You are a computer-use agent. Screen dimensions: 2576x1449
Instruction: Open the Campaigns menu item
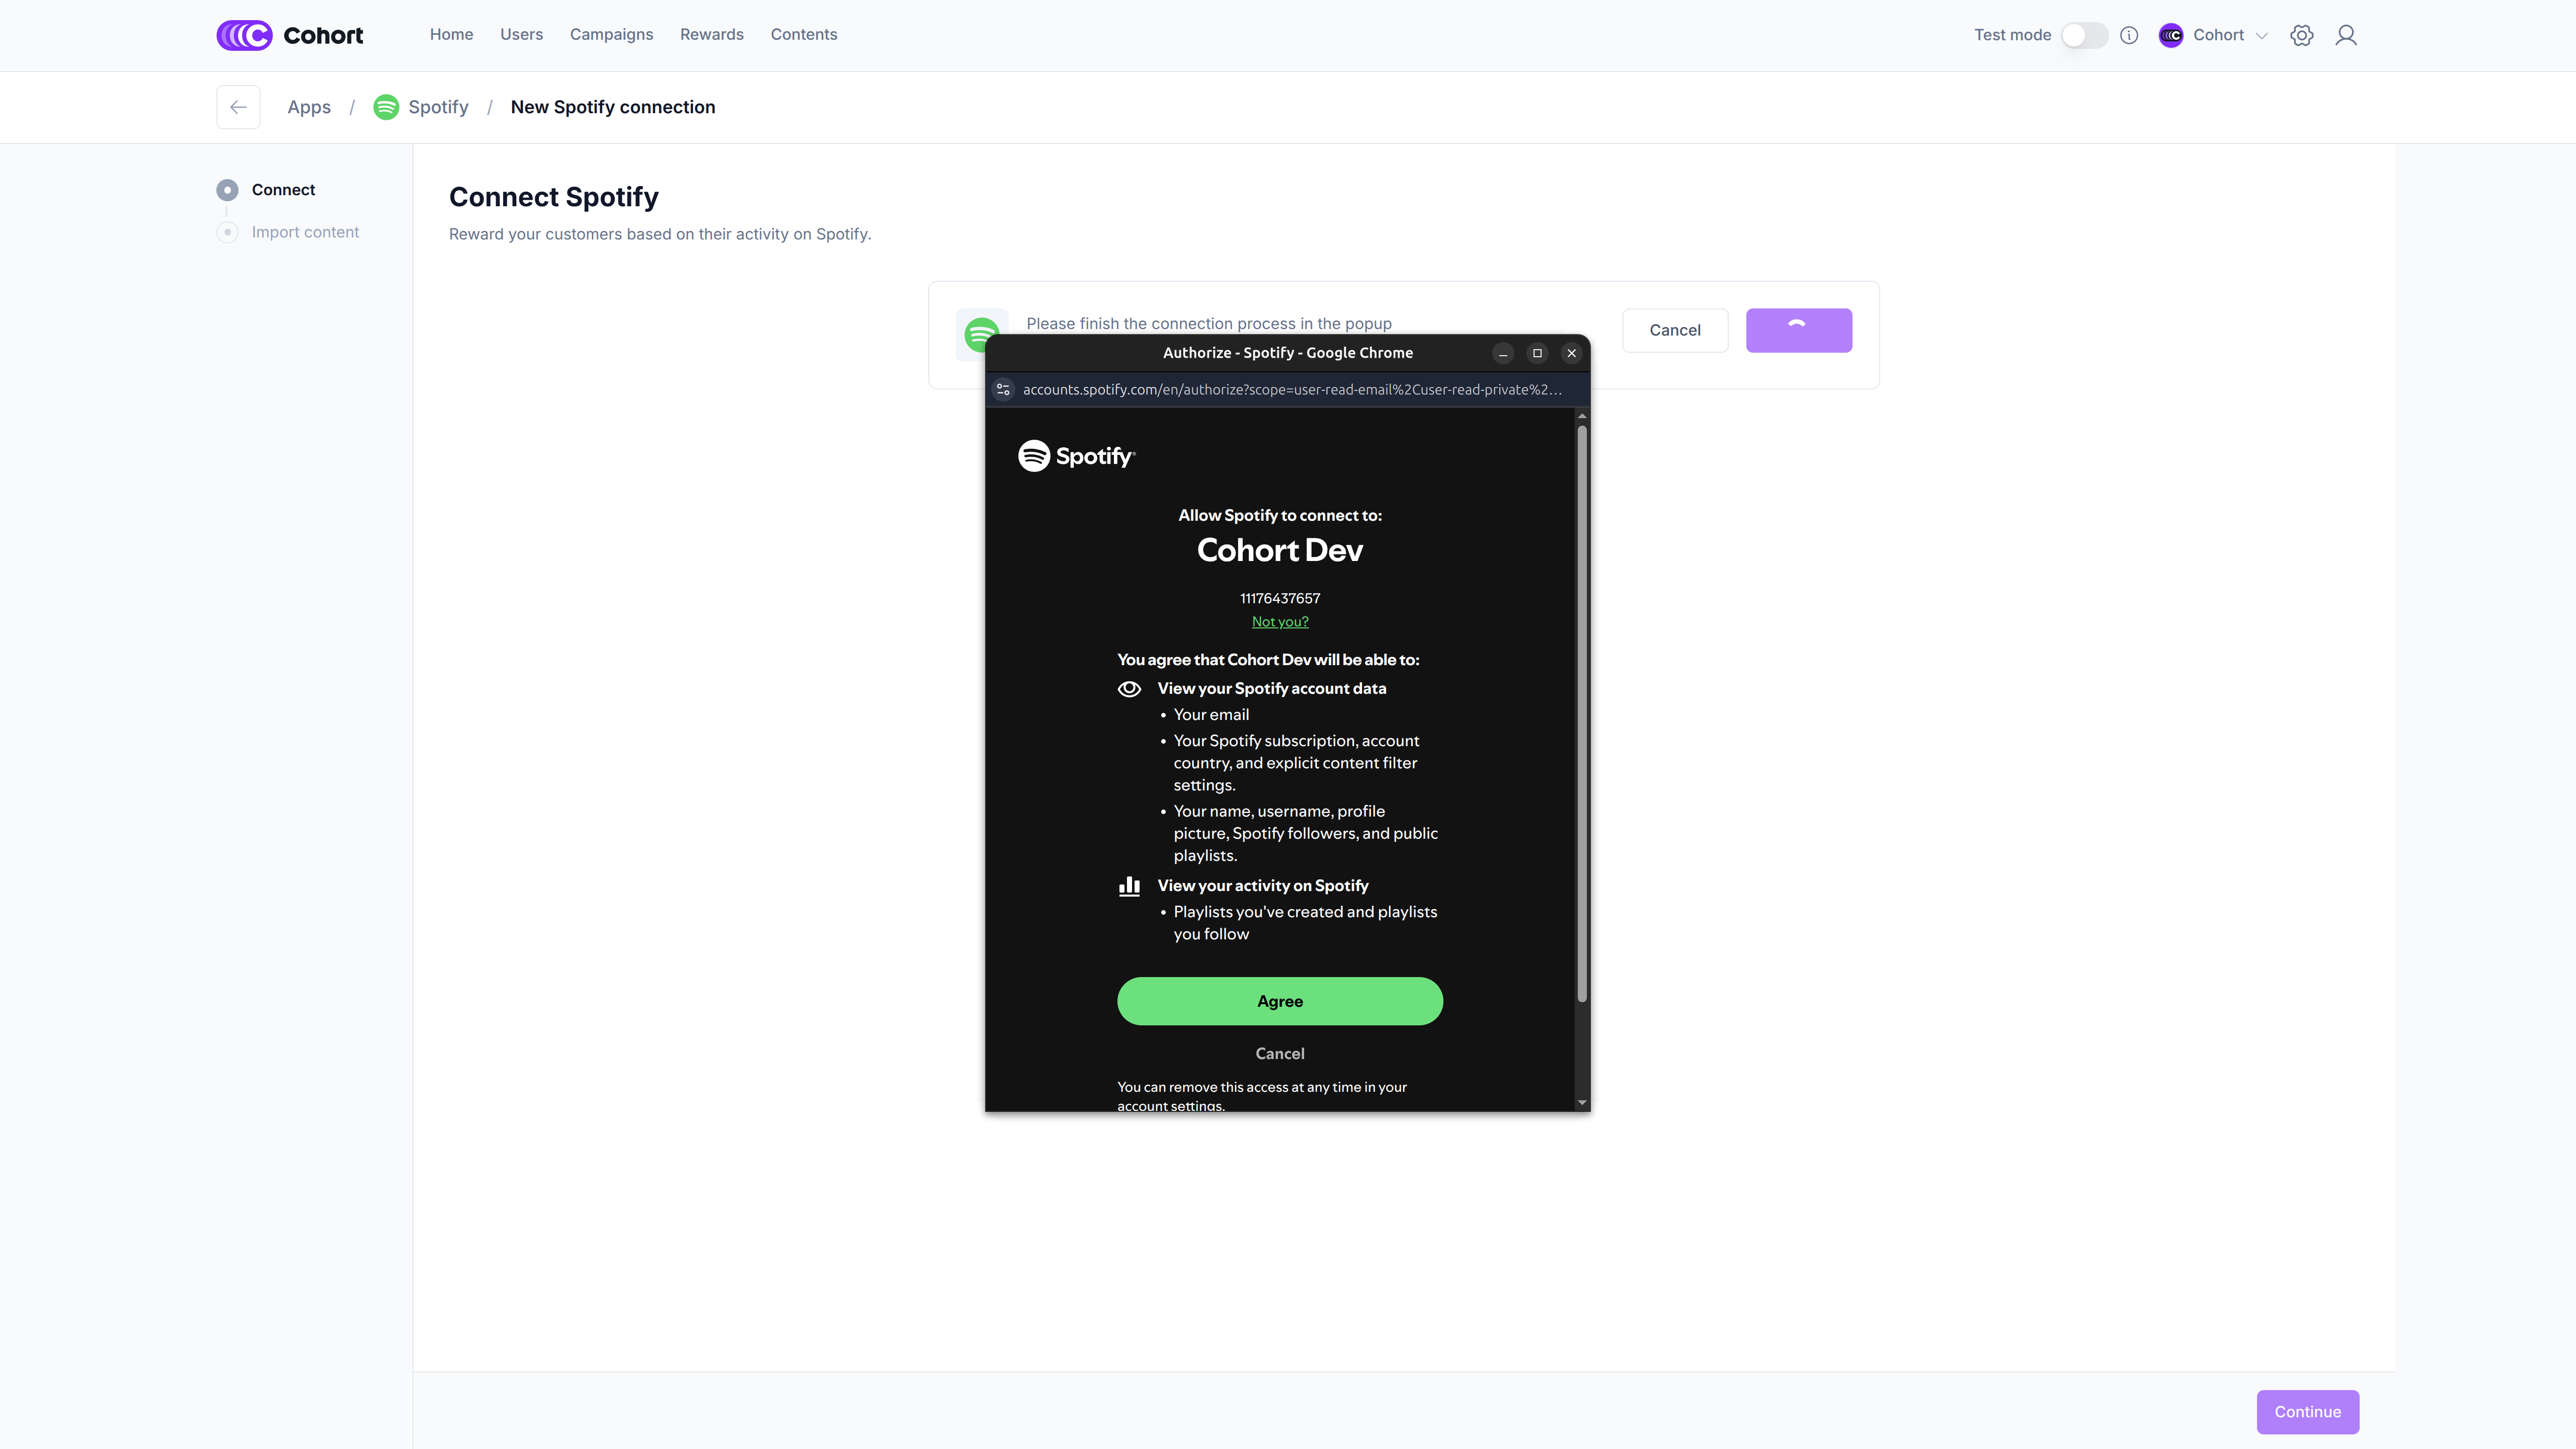click(x=611, y=34)
